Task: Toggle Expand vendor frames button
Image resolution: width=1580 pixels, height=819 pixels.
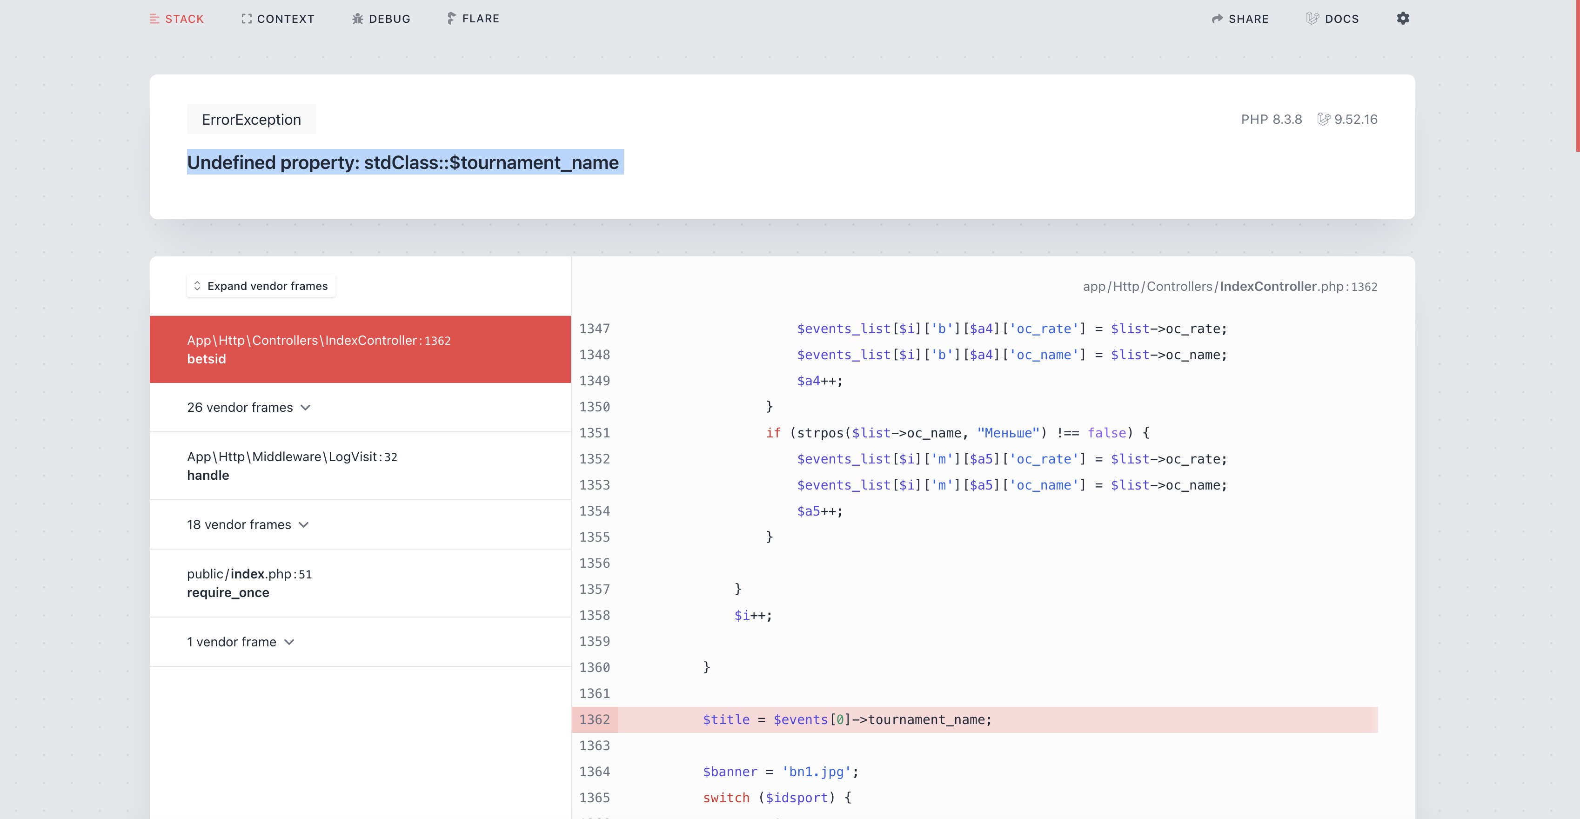Action: click(x=261, y=286)
